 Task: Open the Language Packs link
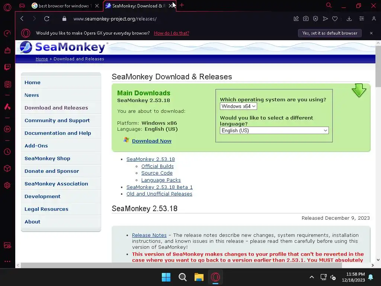coord(161,180)
